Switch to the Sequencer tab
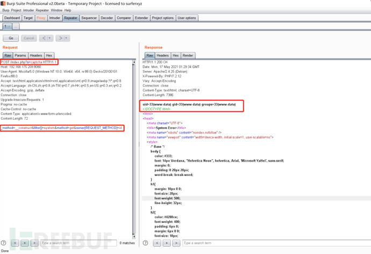 (89, 18)
